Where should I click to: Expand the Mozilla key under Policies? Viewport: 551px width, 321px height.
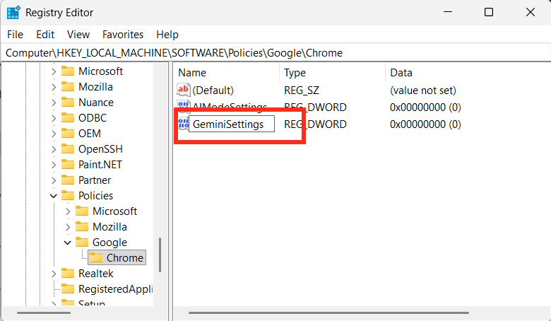coord(68,227)
